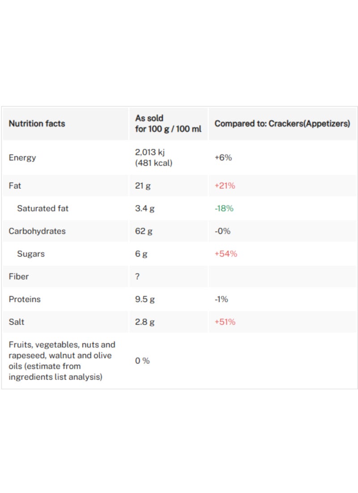
Task: Click the Nutrition facts column header
Action: pyautogui.click(x=37, y=124)
